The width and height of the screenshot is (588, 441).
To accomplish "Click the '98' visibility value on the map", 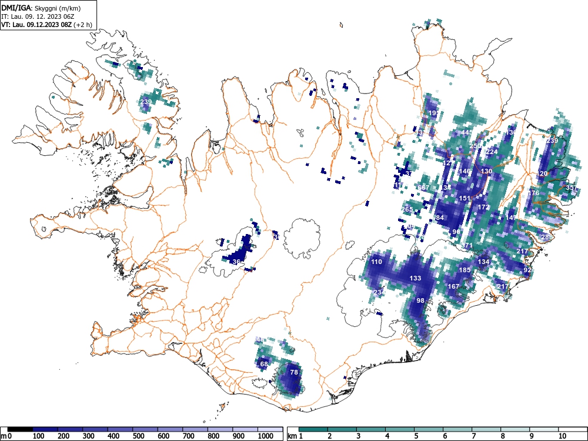I will (x=420, y=300).
